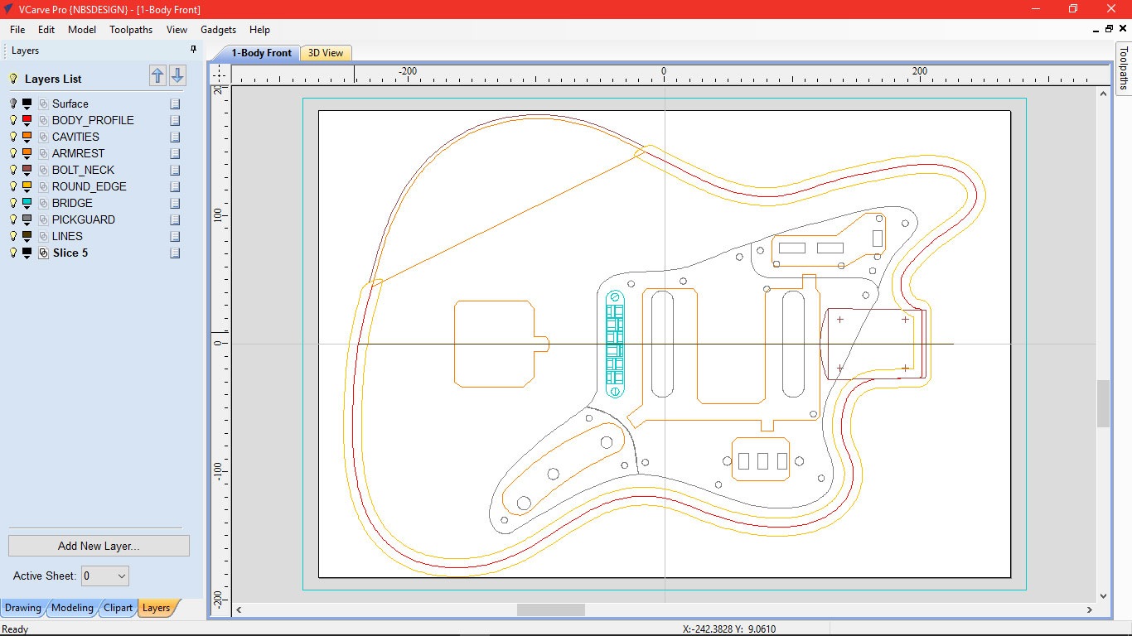Open the Toolpaths side panel tab
Screen dimensions: 1132x636
point(1124,68)
